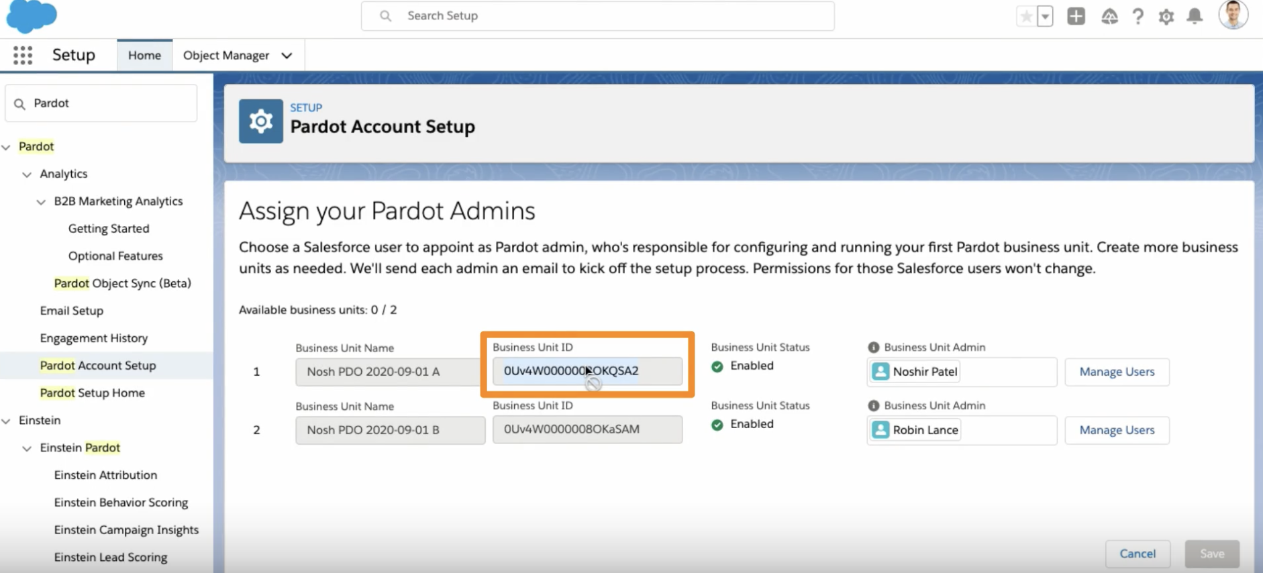Screen dimensions: 1263x573
Task: Click the Enabled checkmark for business unit 2
Action: coord(717,425)
